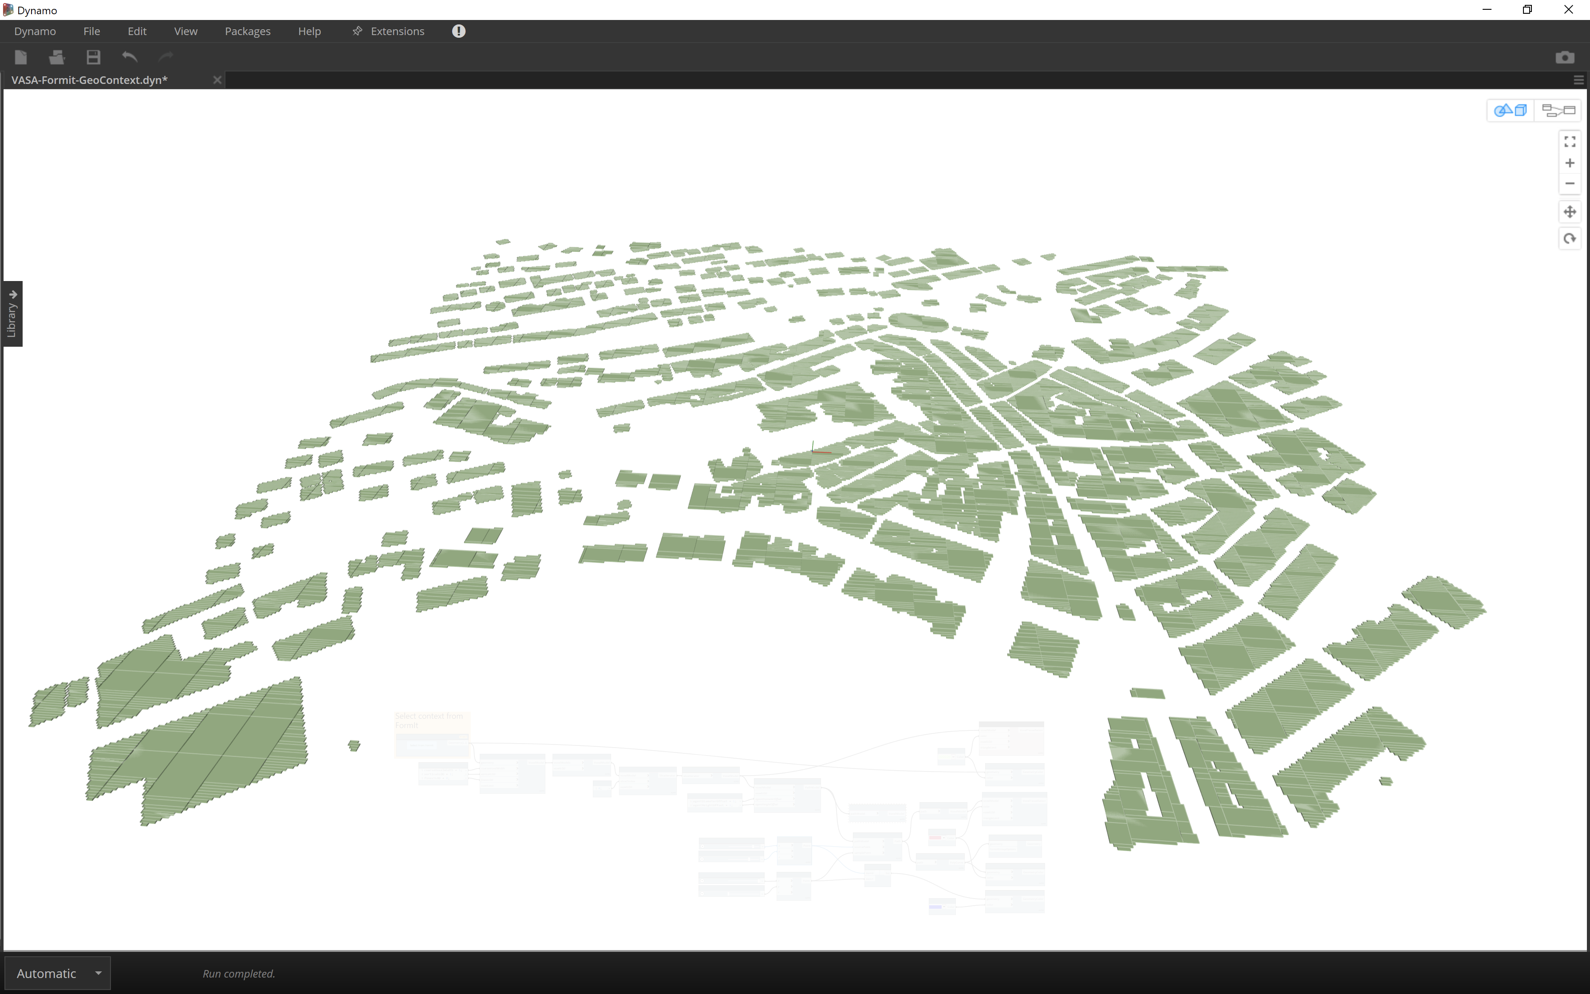Zoom in with the plus button
This screenshot has height=994, width=1590.
pos(1570,163)
